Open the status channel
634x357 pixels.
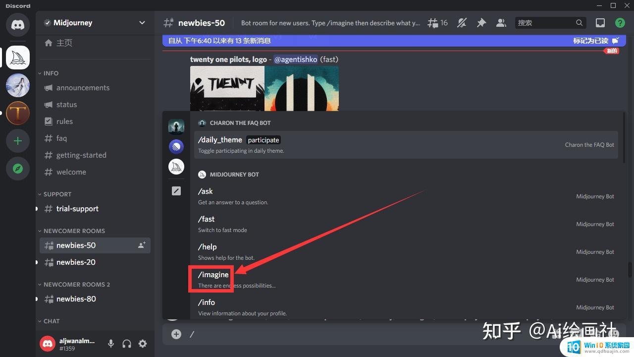coord(94,105)
